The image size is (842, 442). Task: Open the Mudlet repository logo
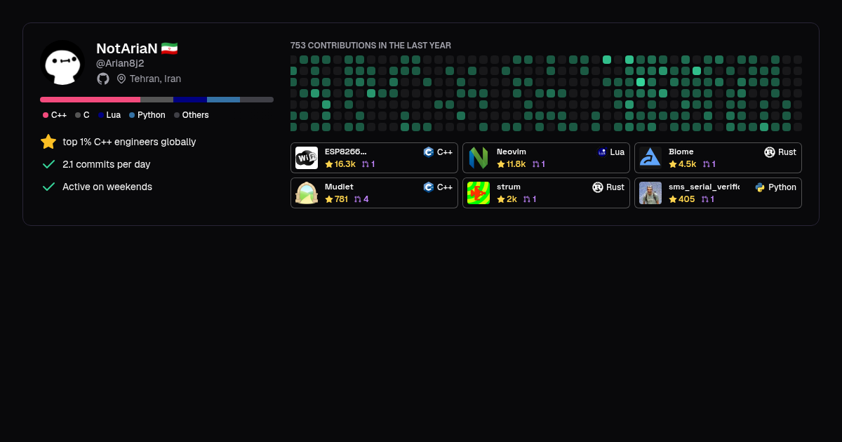click(307, 193)
